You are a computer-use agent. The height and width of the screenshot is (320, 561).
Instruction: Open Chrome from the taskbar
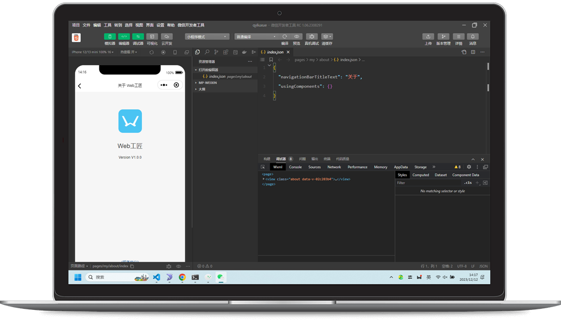coord(182,277)
